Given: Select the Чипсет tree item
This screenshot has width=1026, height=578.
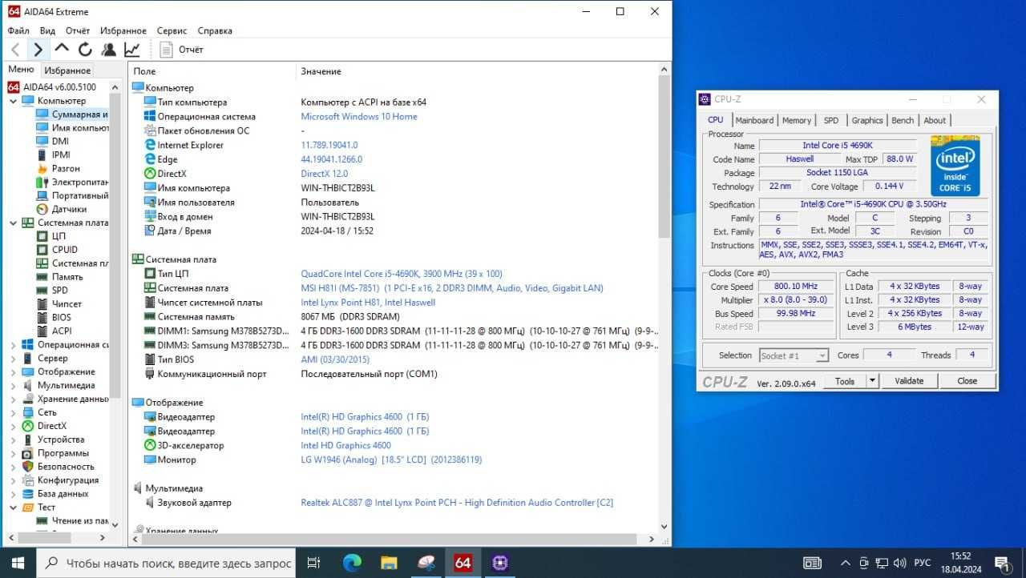Looking at the screenshot, I should pyautogui.click(x=67, y=303).
